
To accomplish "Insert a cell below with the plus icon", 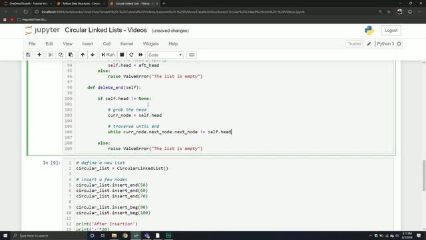I will tap(39, 55).
